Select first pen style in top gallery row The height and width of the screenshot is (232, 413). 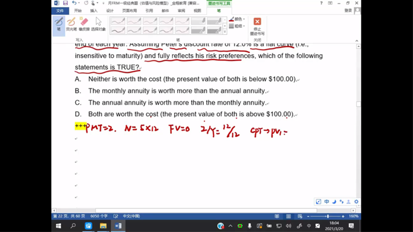coord(118,21)
